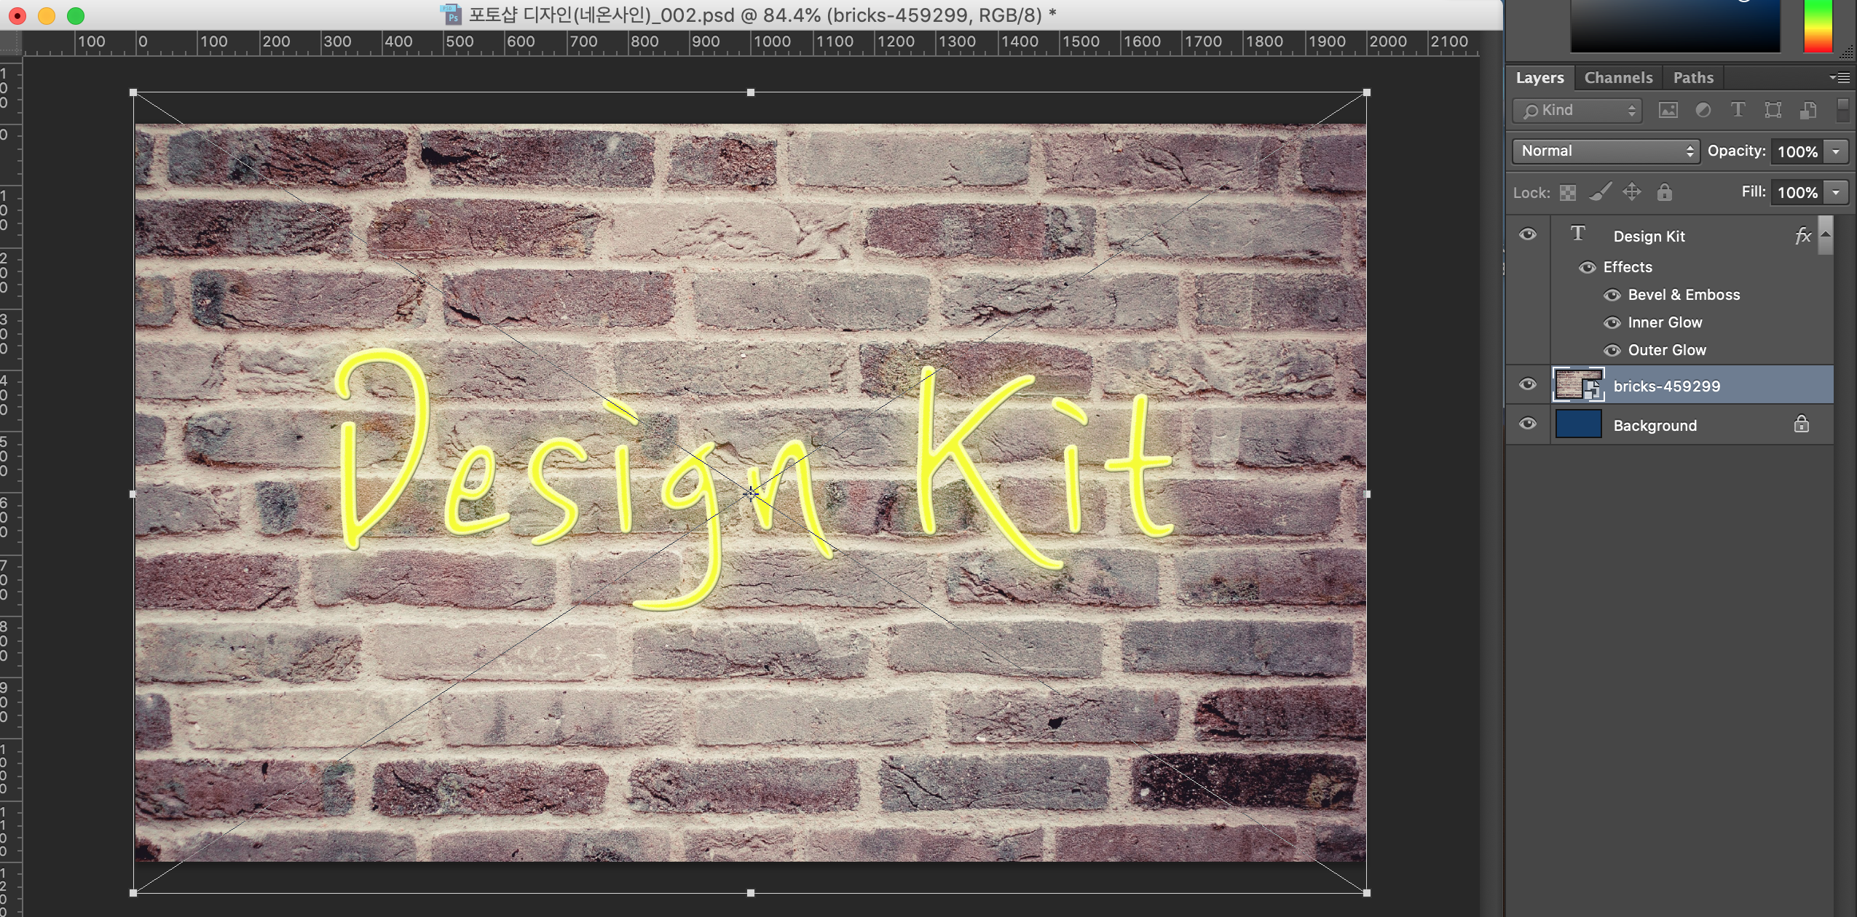Lock layer position icon
1857x917 pixels.
pos(1632,192)
